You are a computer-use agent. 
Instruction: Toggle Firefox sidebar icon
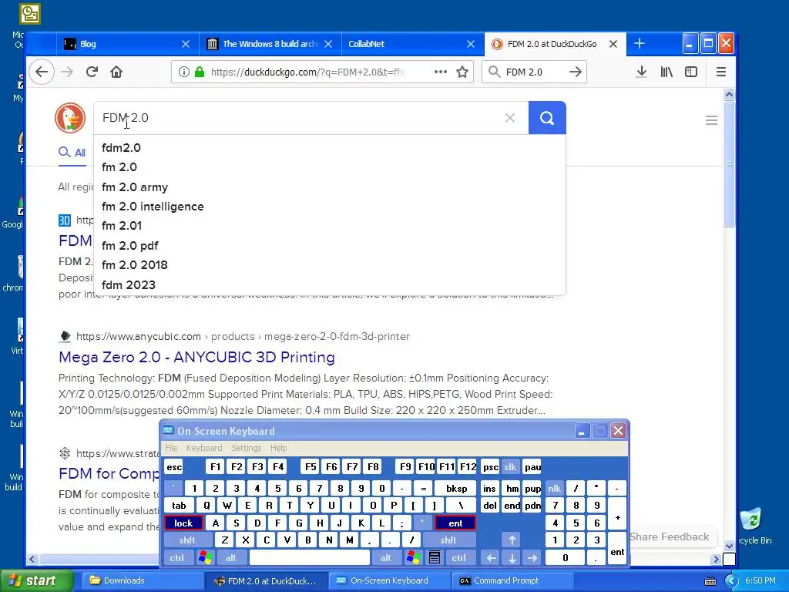[x=691, y=72]
